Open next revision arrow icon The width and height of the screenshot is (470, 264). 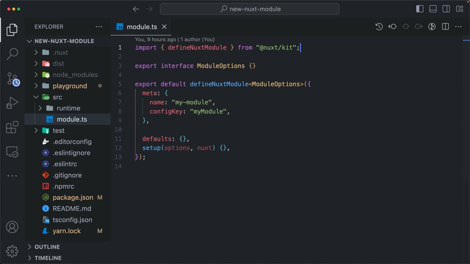pos(419,26)
